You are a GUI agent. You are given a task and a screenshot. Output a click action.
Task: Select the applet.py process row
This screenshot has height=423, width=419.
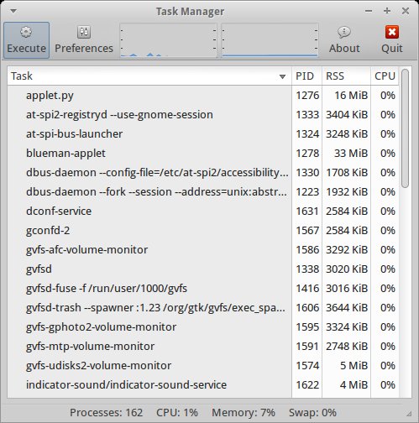click(x=203, y=96)
